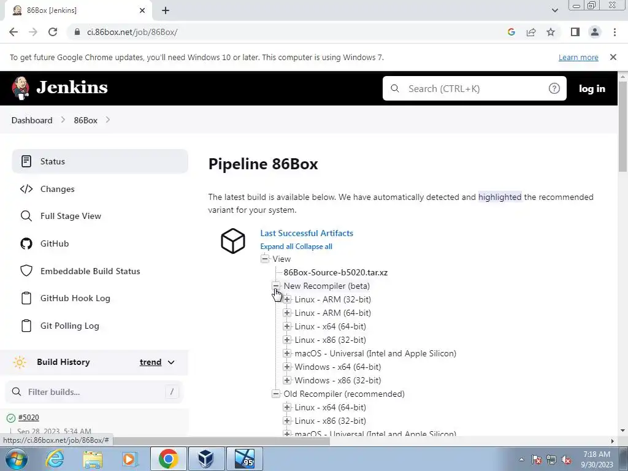
Task: Click Learn more about Chrome updates
Action: point(578,57)
